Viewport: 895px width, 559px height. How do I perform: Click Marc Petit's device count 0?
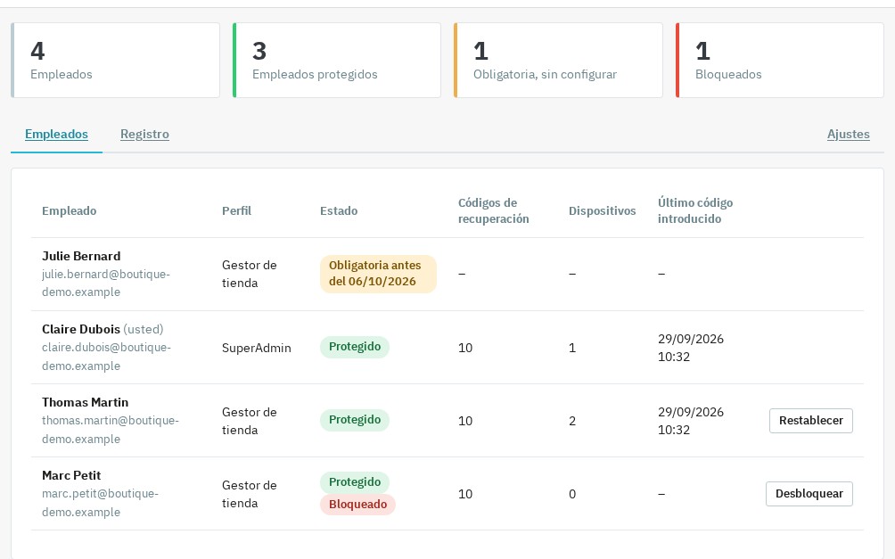coord(572,494)
